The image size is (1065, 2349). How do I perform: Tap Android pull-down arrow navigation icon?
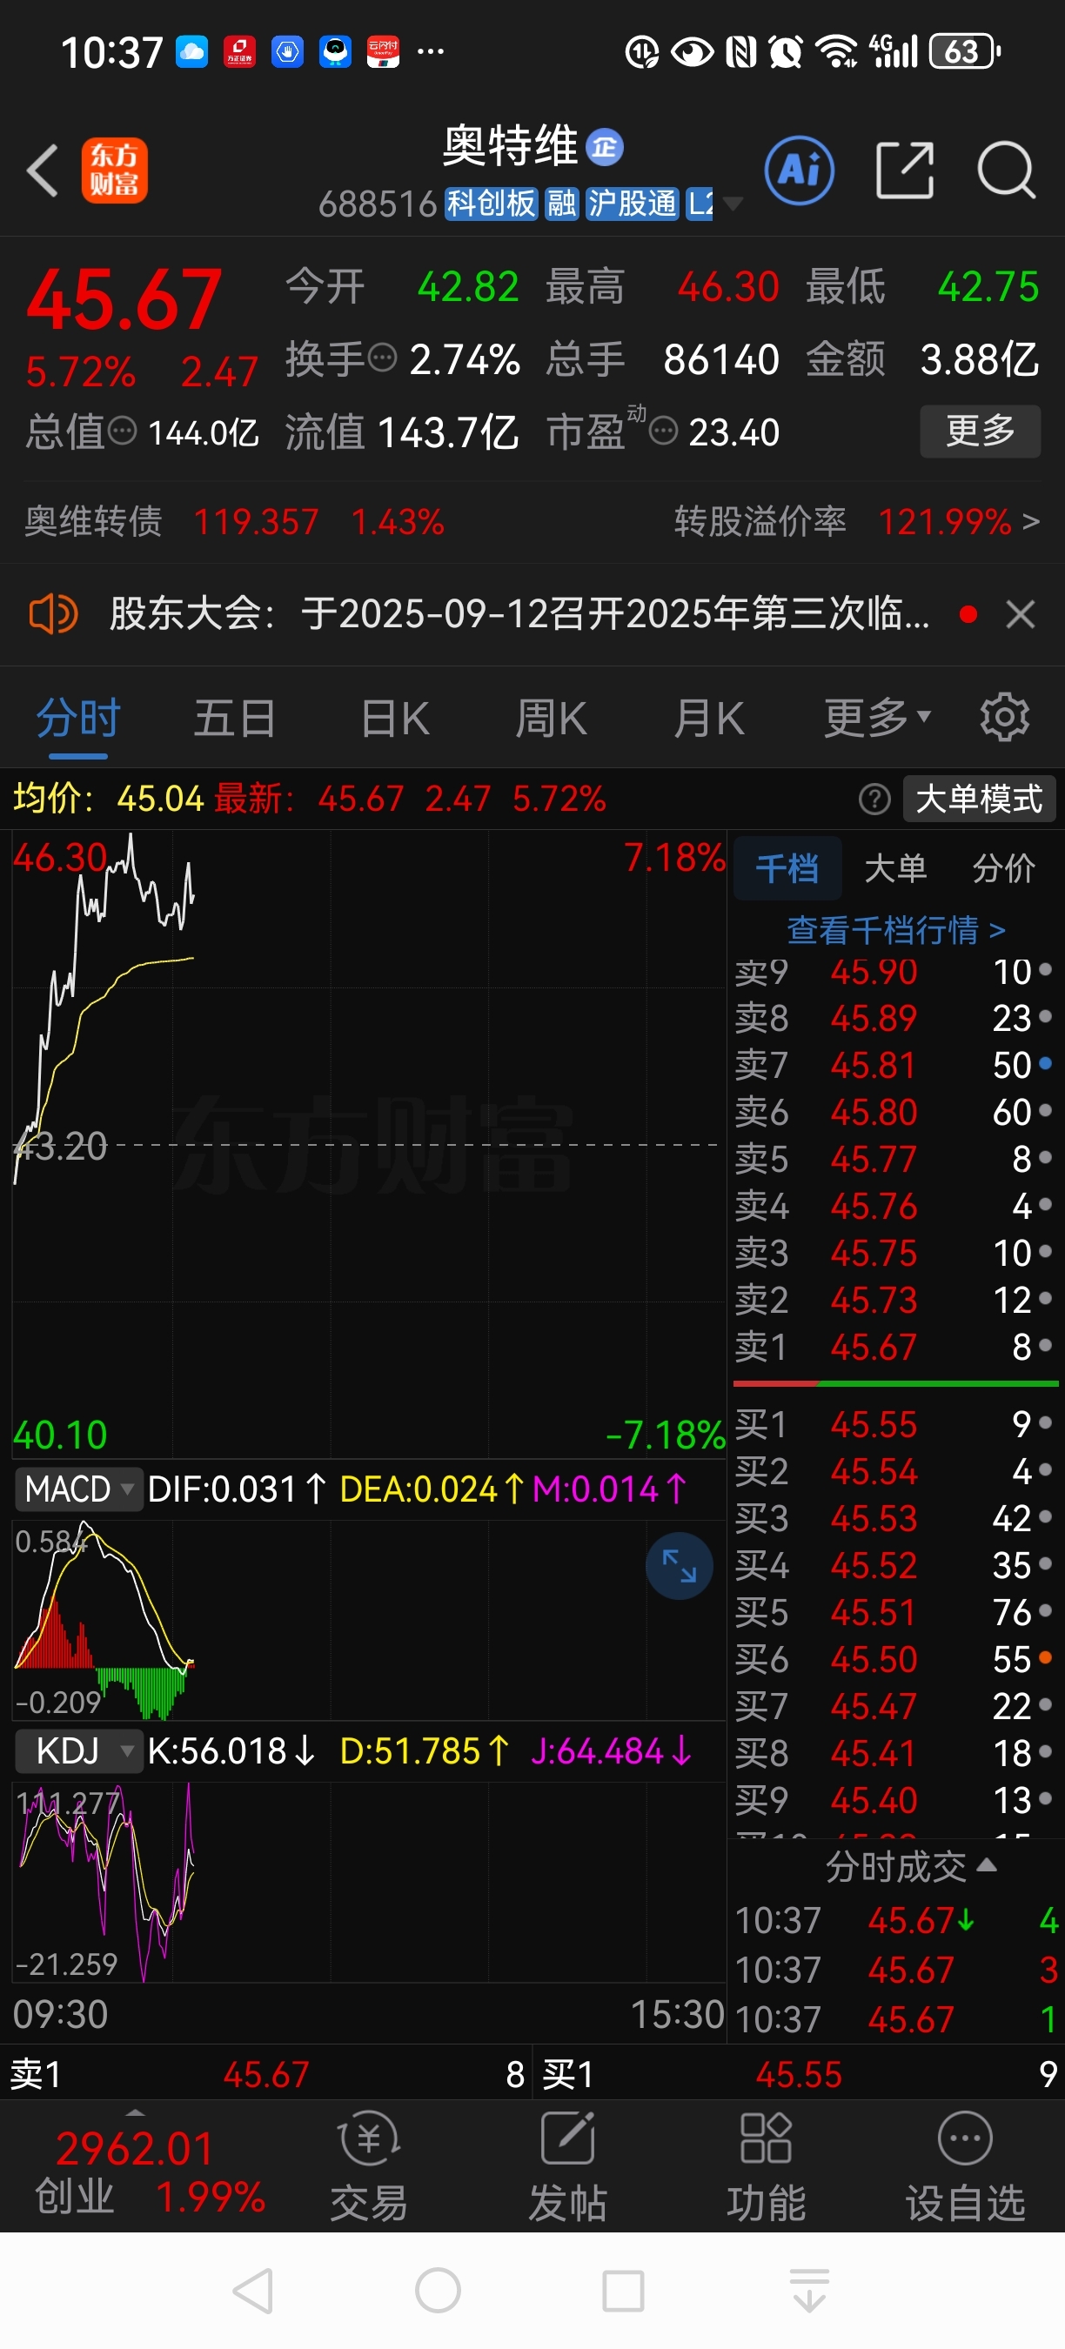pos(810,2291)
